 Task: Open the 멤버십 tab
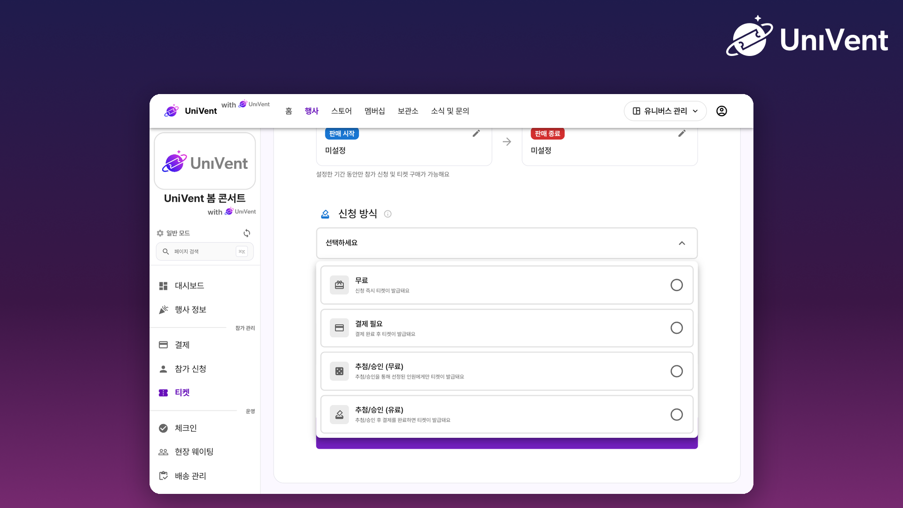tap(375, 111)
